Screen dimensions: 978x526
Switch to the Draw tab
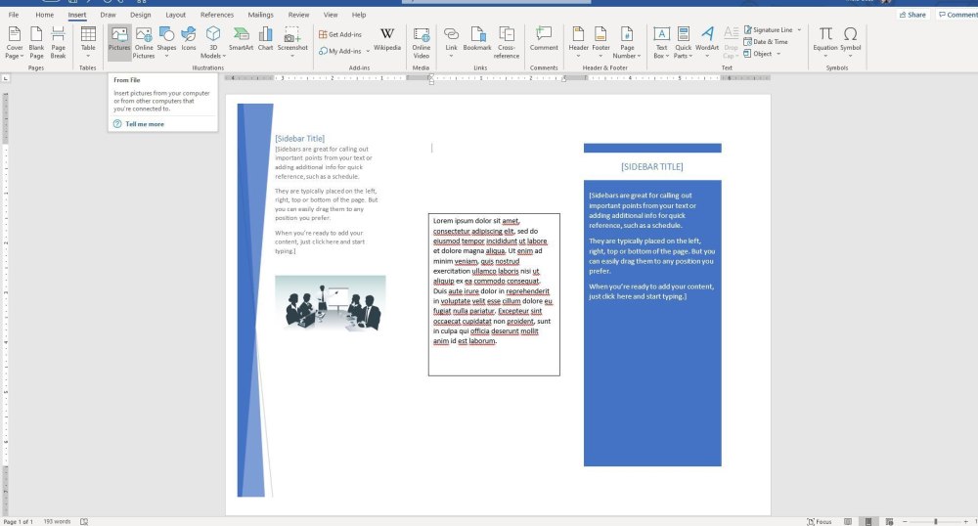(x=108, y=15)
